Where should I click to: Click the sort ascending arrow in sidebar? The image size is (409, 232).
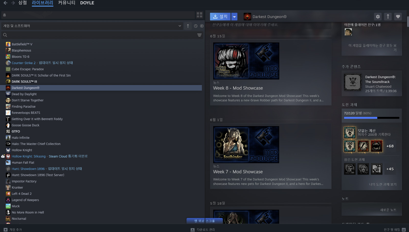tap(188, 26)
